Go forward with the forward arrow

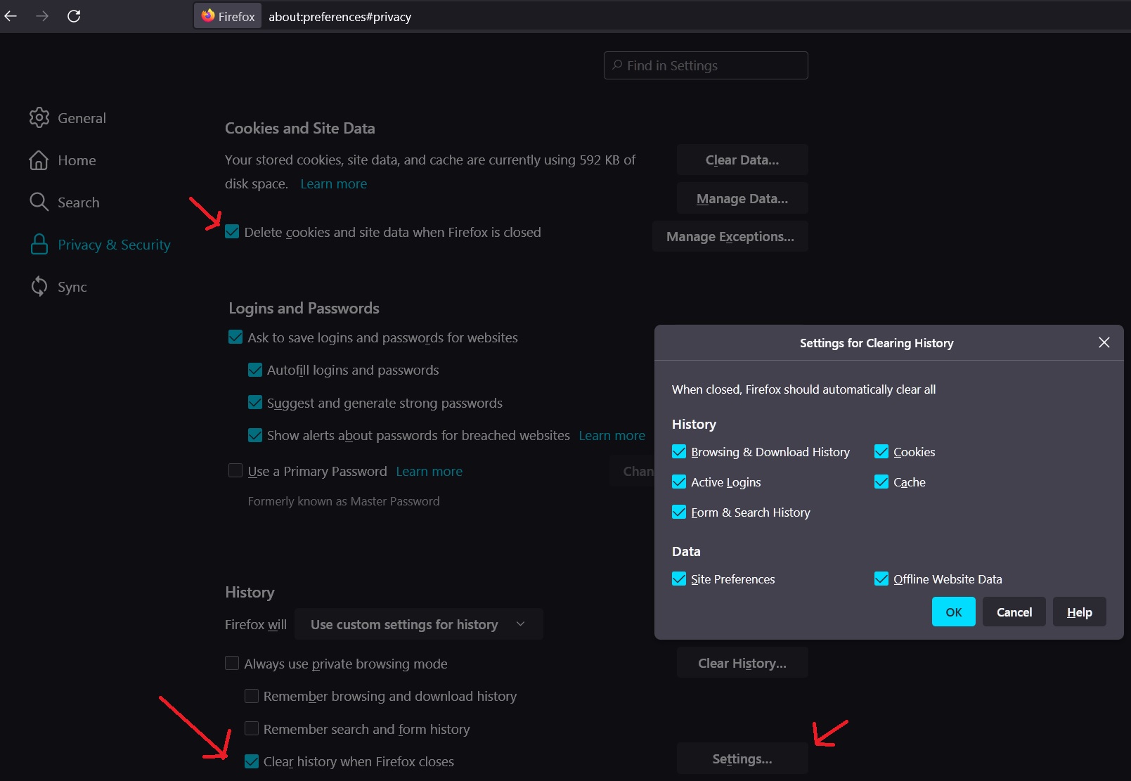[x=42, y=15]
